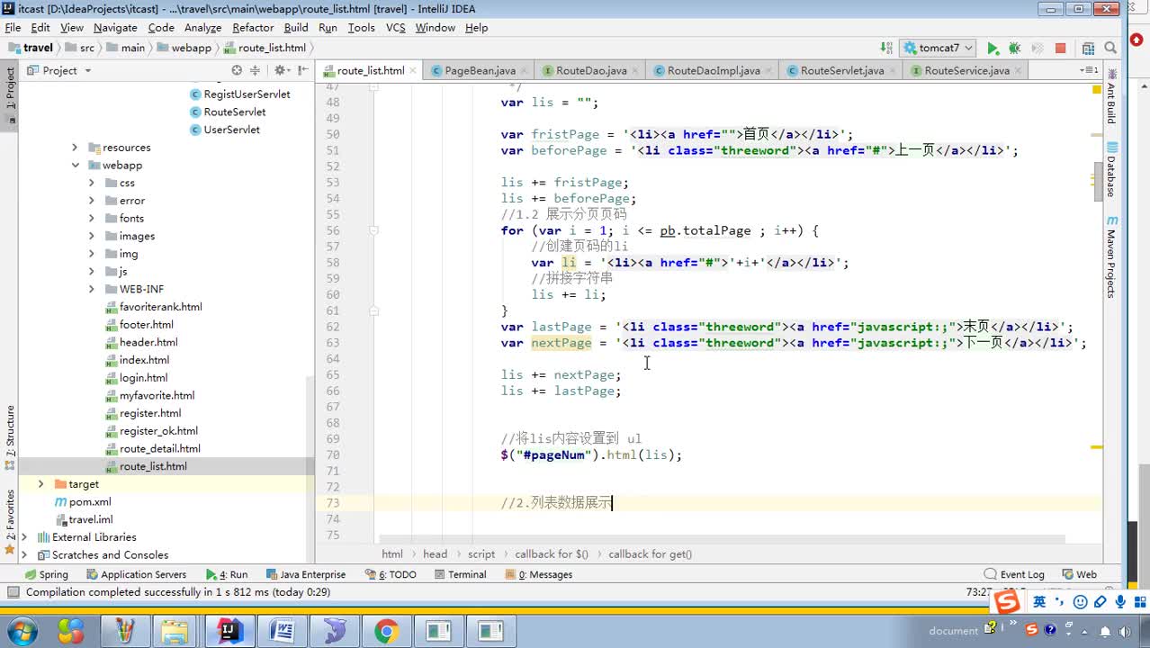The height and width of the screenshot is (648, 1150).
Task: Click the 'script' breadcrumb below editor
Action: 481,554
